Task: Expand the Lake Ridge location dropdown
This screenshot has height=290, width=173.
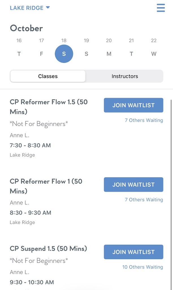Action: point(30,8)
